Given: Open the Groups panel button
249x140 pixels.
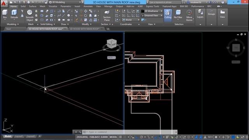Looking at the screenshot, I should [211, 12].
